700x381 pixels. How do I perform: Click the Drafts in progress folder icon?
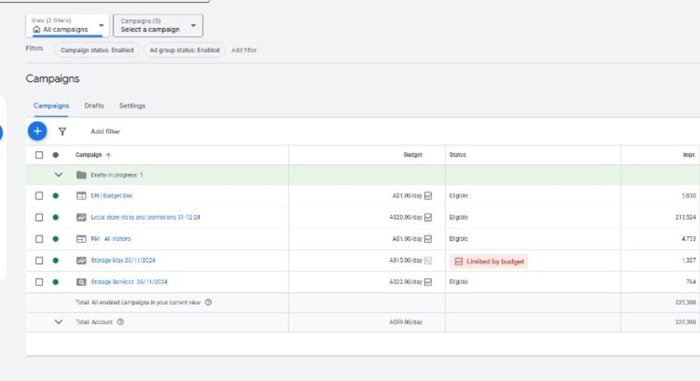[x=81, y=175]
